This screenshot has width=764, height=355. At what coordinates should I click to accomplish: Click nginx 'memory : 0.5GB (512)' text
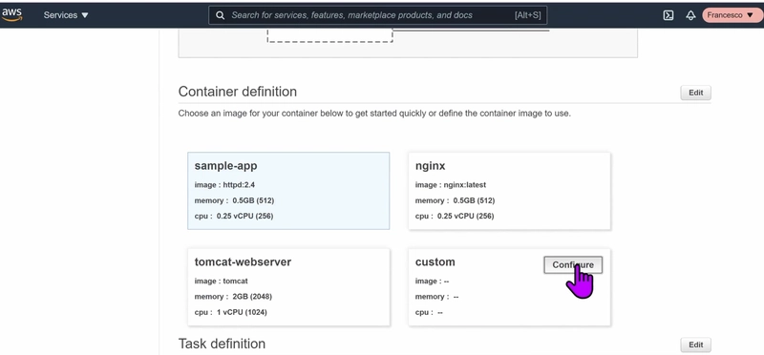coord(455,200)
